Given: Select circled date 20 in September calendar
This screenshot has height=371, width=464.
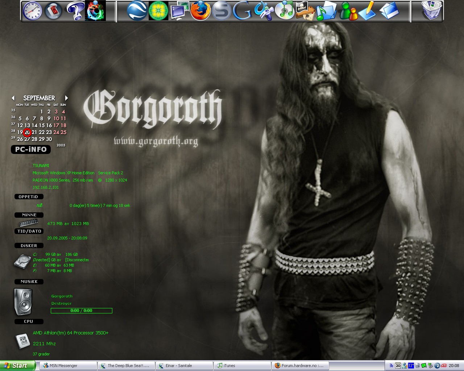Looking at the screenshot, I should click(27, 132).
